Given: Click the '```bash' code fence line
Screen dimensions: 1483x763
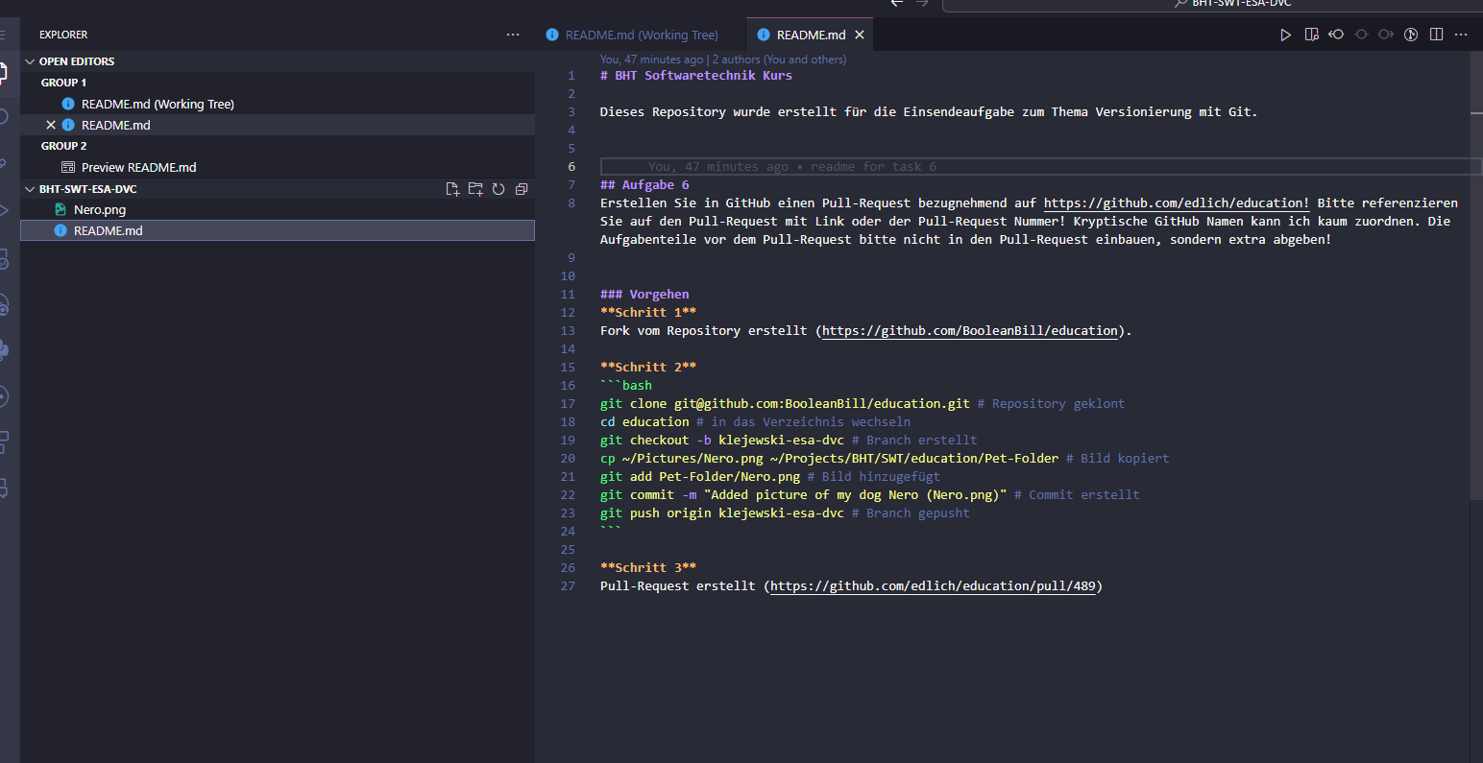Looking at the screenshot, I should (x=626, y=386).
